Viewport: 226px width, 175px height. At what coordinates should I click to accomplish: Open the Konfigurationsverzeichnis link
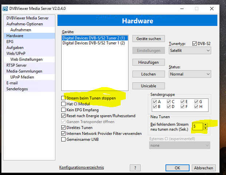coord(81,167)
